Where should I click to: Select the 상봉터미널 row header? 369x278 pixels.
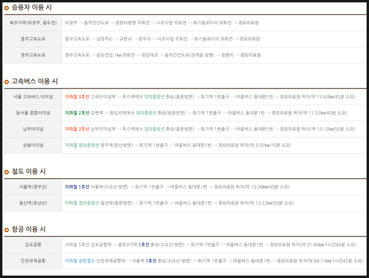point(33,145)
